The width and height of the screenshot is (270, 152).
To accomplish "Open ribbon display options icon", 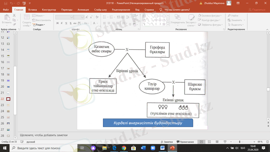I will click(238, 3).
